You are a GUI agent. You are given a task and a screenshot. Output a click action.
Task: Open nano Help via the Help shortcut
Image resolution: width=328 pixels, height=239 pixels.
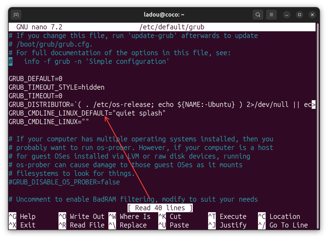tap(20, 216)
